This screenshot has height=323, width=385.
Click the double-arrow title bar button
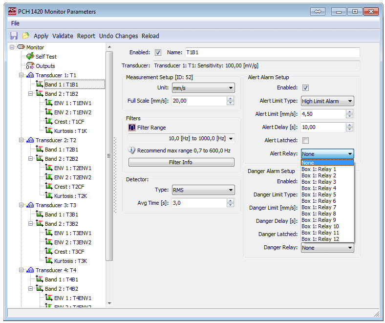pyautogui.click(x=318, y=12)
